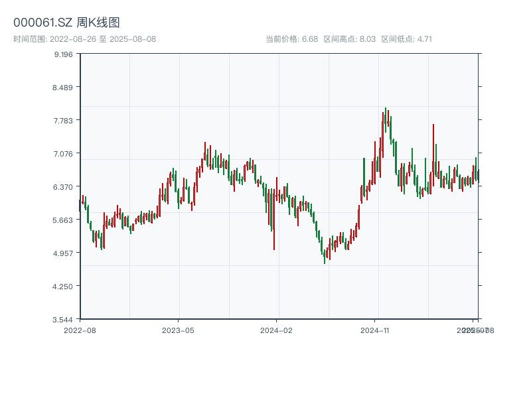The height and width of the screenshot is (398, 531).
Task: Click the period high label 区间高点: 8.03
Action: (350, 39)
